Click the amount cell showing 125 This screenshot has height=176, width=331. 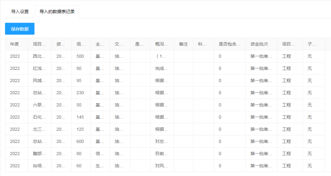click(x=81, y=129)
